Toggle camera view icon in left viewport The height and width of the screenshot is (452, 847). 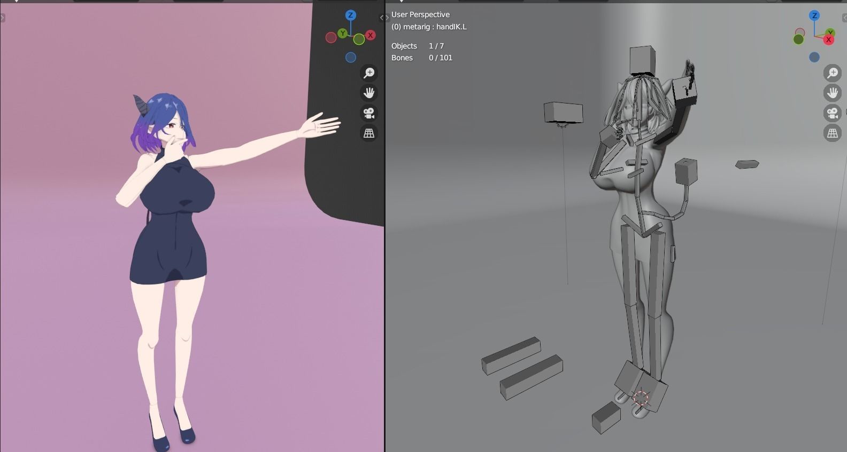pyautogui.click(x=369, y=113)
